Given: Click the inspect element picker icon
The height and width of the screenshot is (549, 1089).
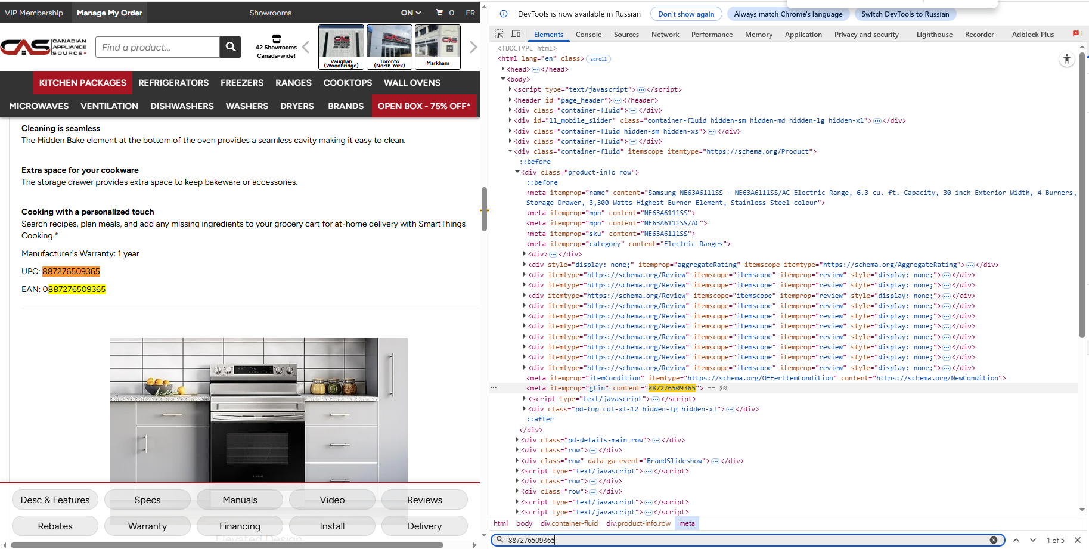Looking at the screenshot, I should 499,34.
